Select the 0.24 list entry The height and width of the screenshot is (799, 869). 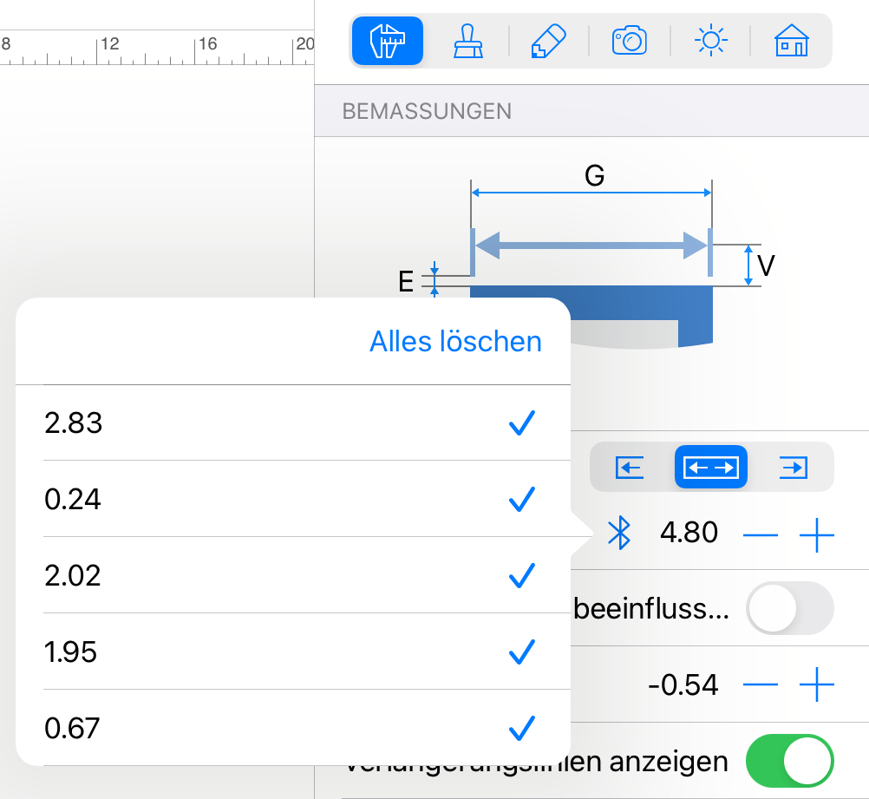point(293,499)
